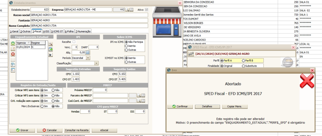Open the Período dropdown
The image size is (322, 136).
pyautogui.click(x=88, y=58)
